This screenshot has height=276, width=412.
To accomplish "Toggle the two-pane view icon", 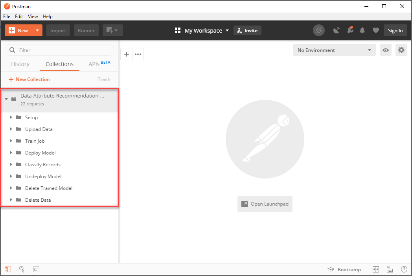I will (376, 269).
